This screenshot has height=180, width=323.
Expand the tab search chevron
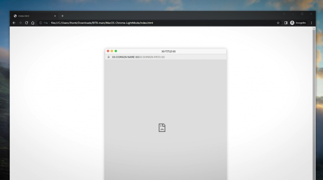(x=284, y=14)
